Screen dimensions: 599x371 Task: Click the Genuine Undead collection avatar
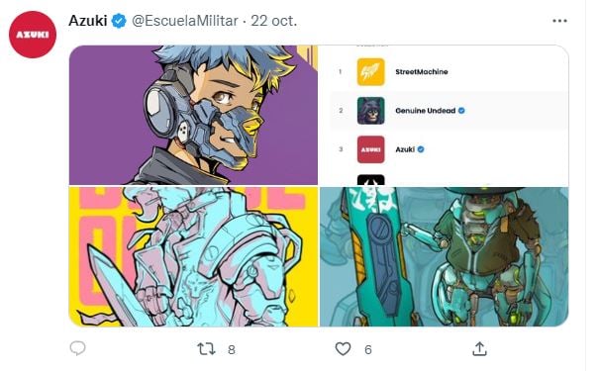(370, 111)
